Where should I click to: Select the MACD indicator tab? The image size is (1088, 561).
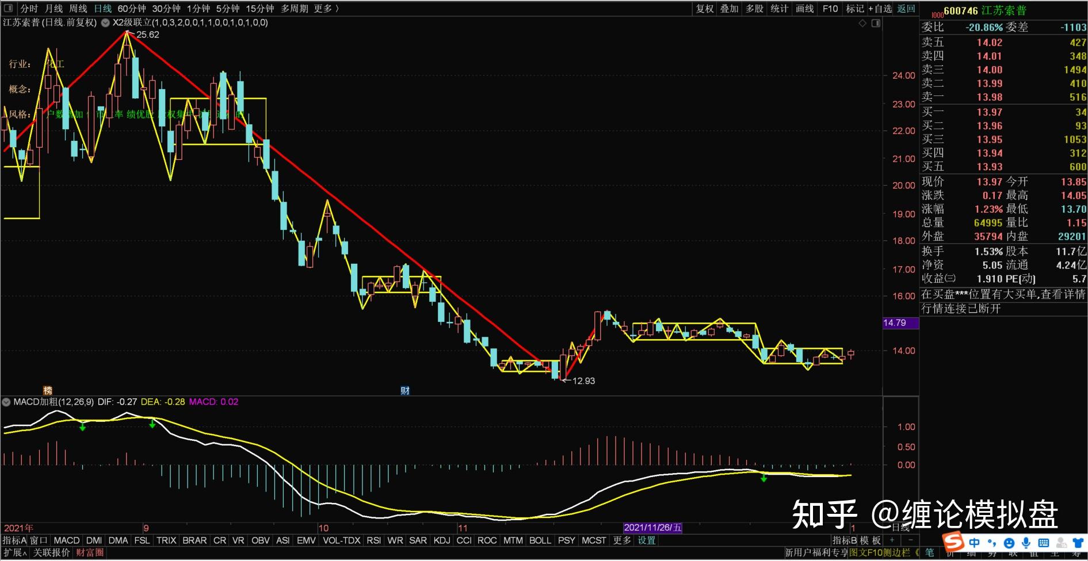[67, 540]
